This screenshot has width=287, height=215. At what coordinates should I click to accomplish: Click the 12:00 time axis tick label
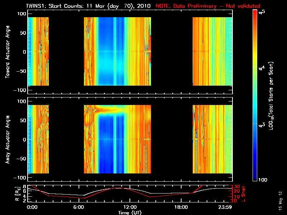[130, 207]
